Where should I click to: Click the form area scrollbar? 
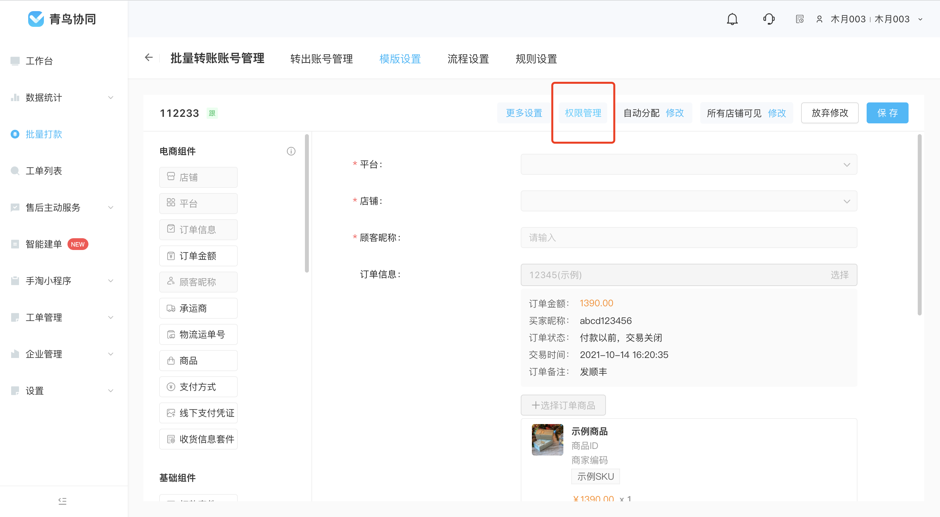[919, 224]
